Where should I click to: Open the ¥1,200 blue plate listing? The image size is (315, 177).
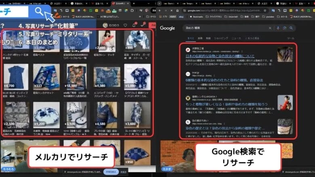pos(46,115)
